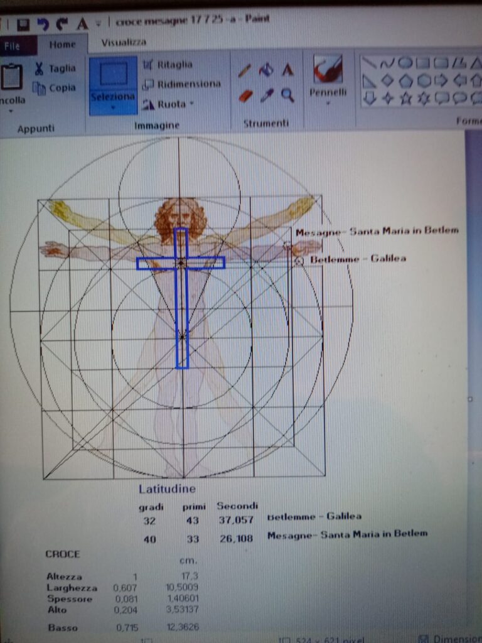
Task: Choose the Rounded rectangle shape
Action: coord(441,62)
